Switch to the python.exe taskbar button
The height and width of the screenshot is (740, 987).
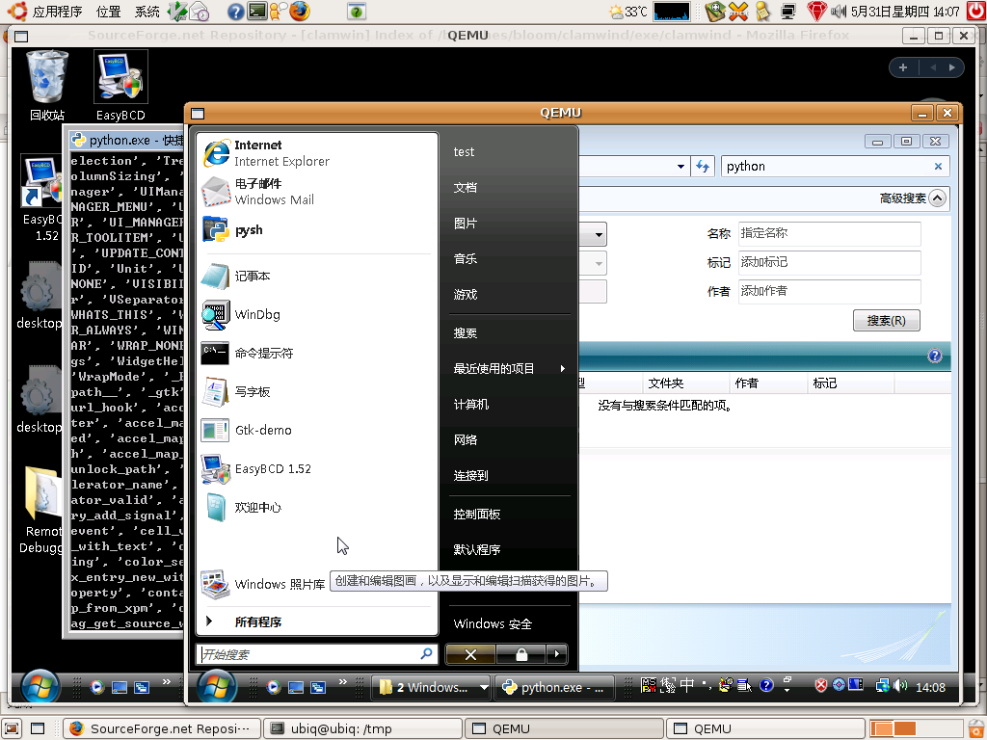556,687
